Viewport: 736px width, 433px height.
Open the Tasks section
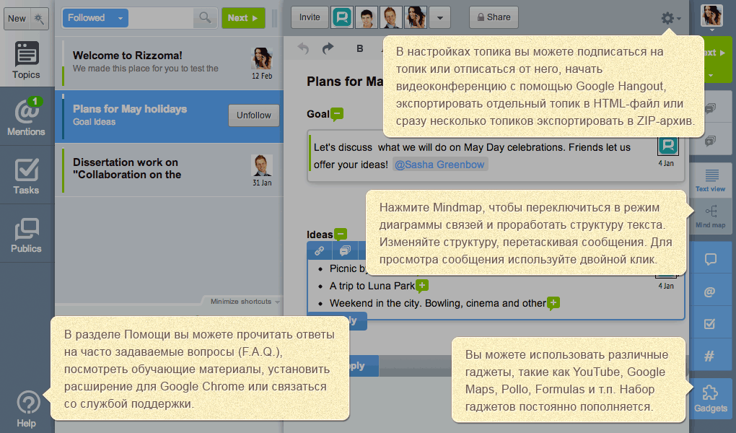[27, 175]
